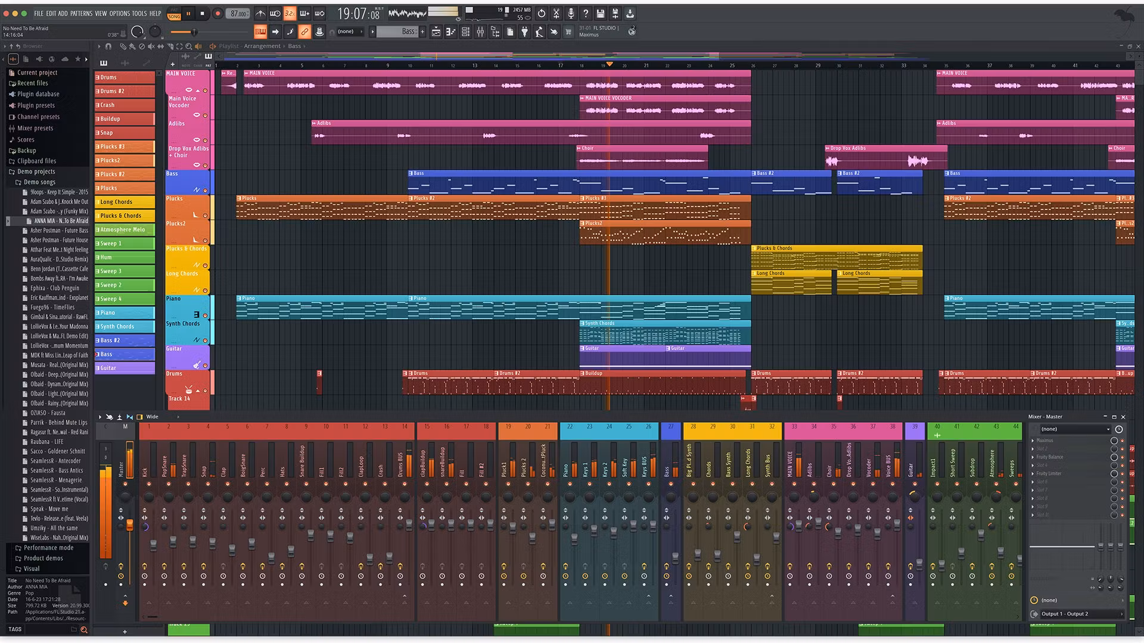Click the undo history icon in toolbar
The image size is (1144, 643).
[x=541, y=13]
